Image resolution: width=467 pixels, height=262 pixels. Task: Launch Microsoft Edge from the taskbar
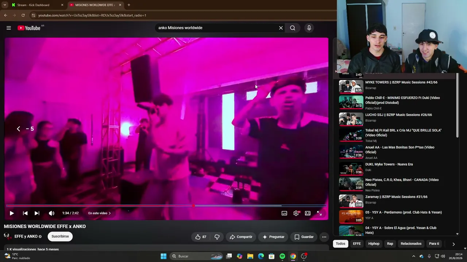[261, 256]
